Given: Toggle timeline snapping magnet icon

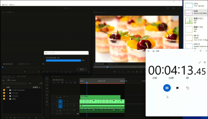Looking at the screenshot, I should coord(58,82).
